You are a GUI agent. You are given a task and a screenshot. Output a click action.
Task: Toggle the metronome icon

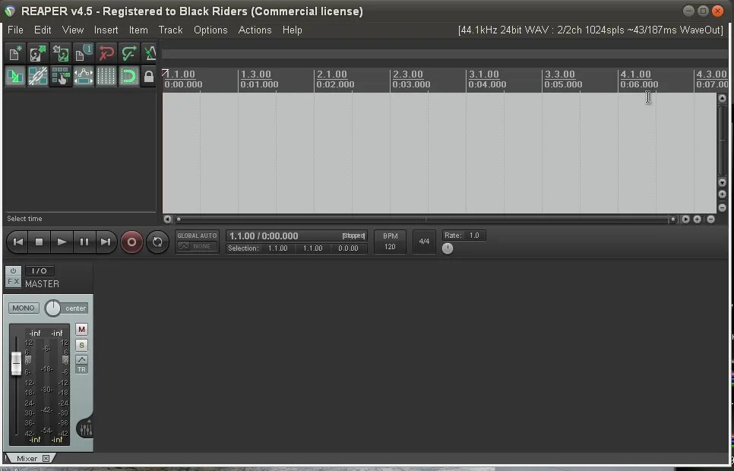pyautogui.click(x=150, y=53)
